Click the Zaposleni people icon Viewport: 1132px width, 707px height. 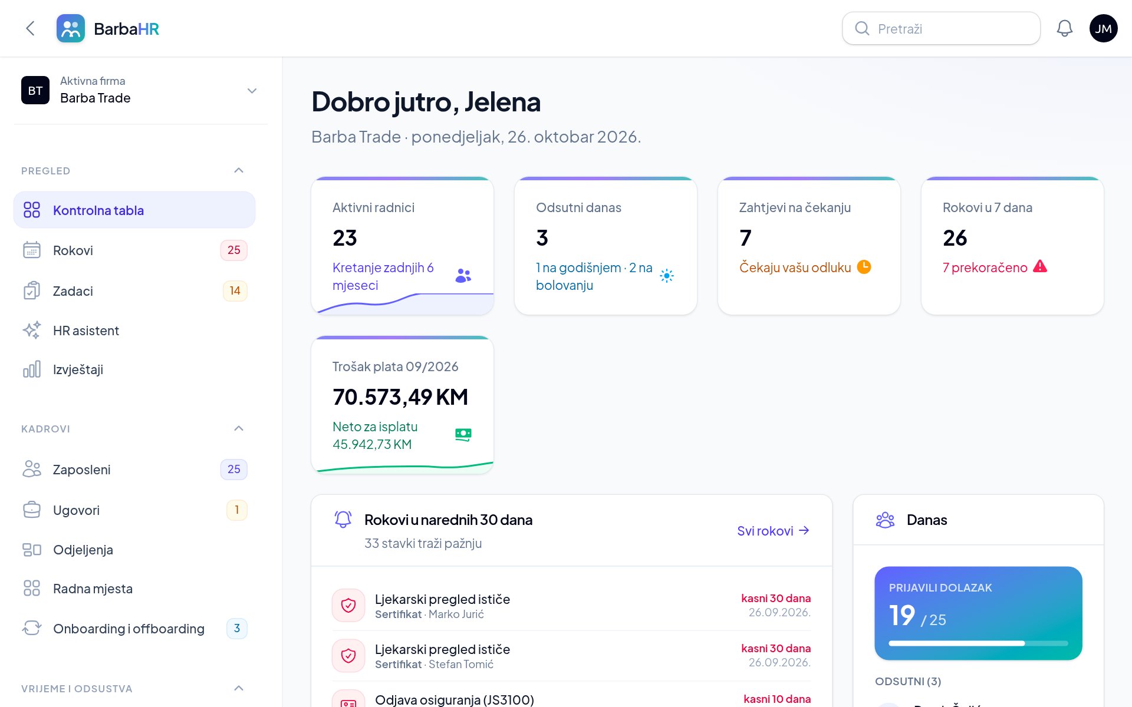coord(32,469)
